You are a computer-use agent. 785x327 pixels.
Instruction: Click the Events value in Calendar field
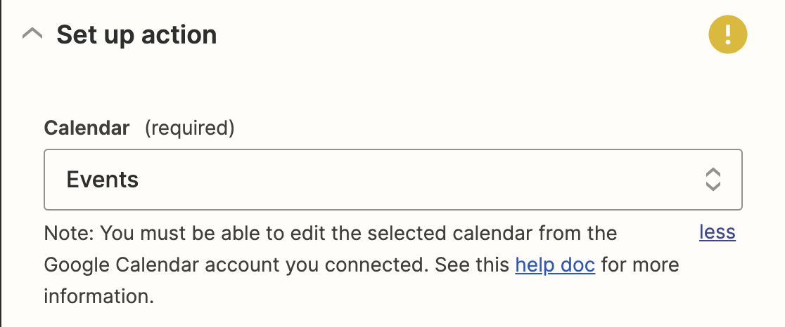tap(102, 180)
